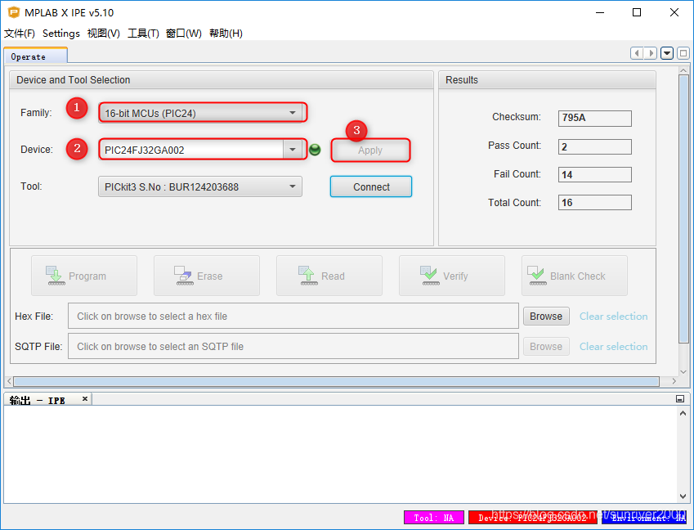Click the green device status indicator
The width and height of the screenshot is (694, 530).
click(x=315, y=150)
